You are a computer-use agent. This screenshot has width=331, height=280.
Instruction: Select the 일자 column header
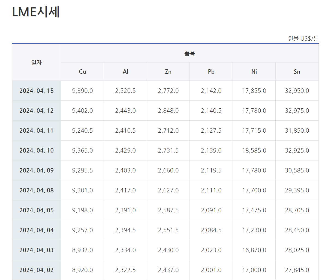(x=37, y=62)
